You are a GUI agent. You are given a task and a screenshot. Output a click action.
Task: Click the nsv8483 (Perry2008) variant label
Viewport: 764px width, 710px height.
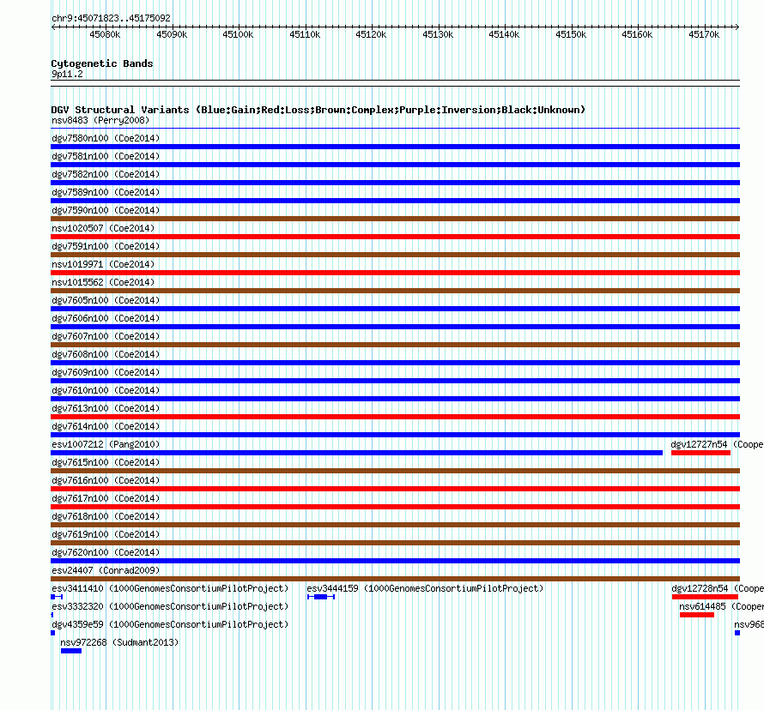point(100,120)
